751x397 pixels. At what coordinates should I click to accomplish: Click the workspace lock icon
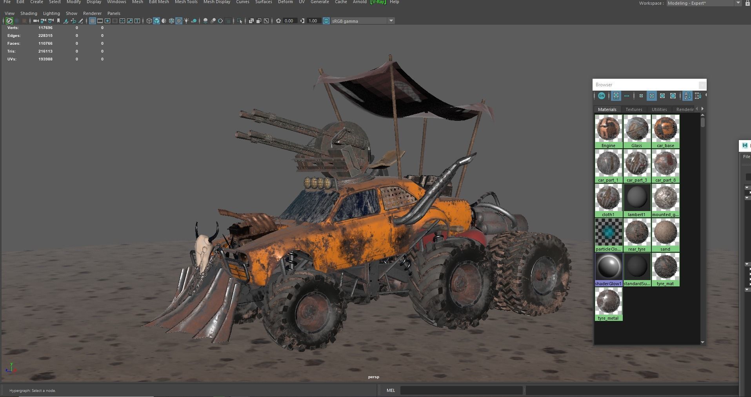click(747, 3)
